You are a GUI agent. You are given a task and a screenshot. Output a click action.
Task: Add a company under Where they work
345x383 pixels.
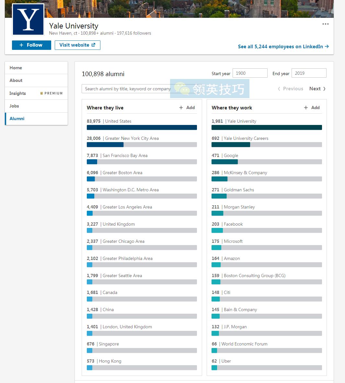click(x=312, y=107)
